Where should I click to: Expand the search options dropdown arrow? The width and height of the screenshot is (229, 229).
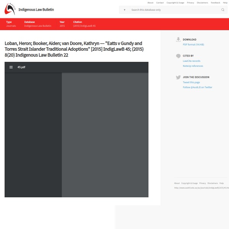click(x=124, y=10)
